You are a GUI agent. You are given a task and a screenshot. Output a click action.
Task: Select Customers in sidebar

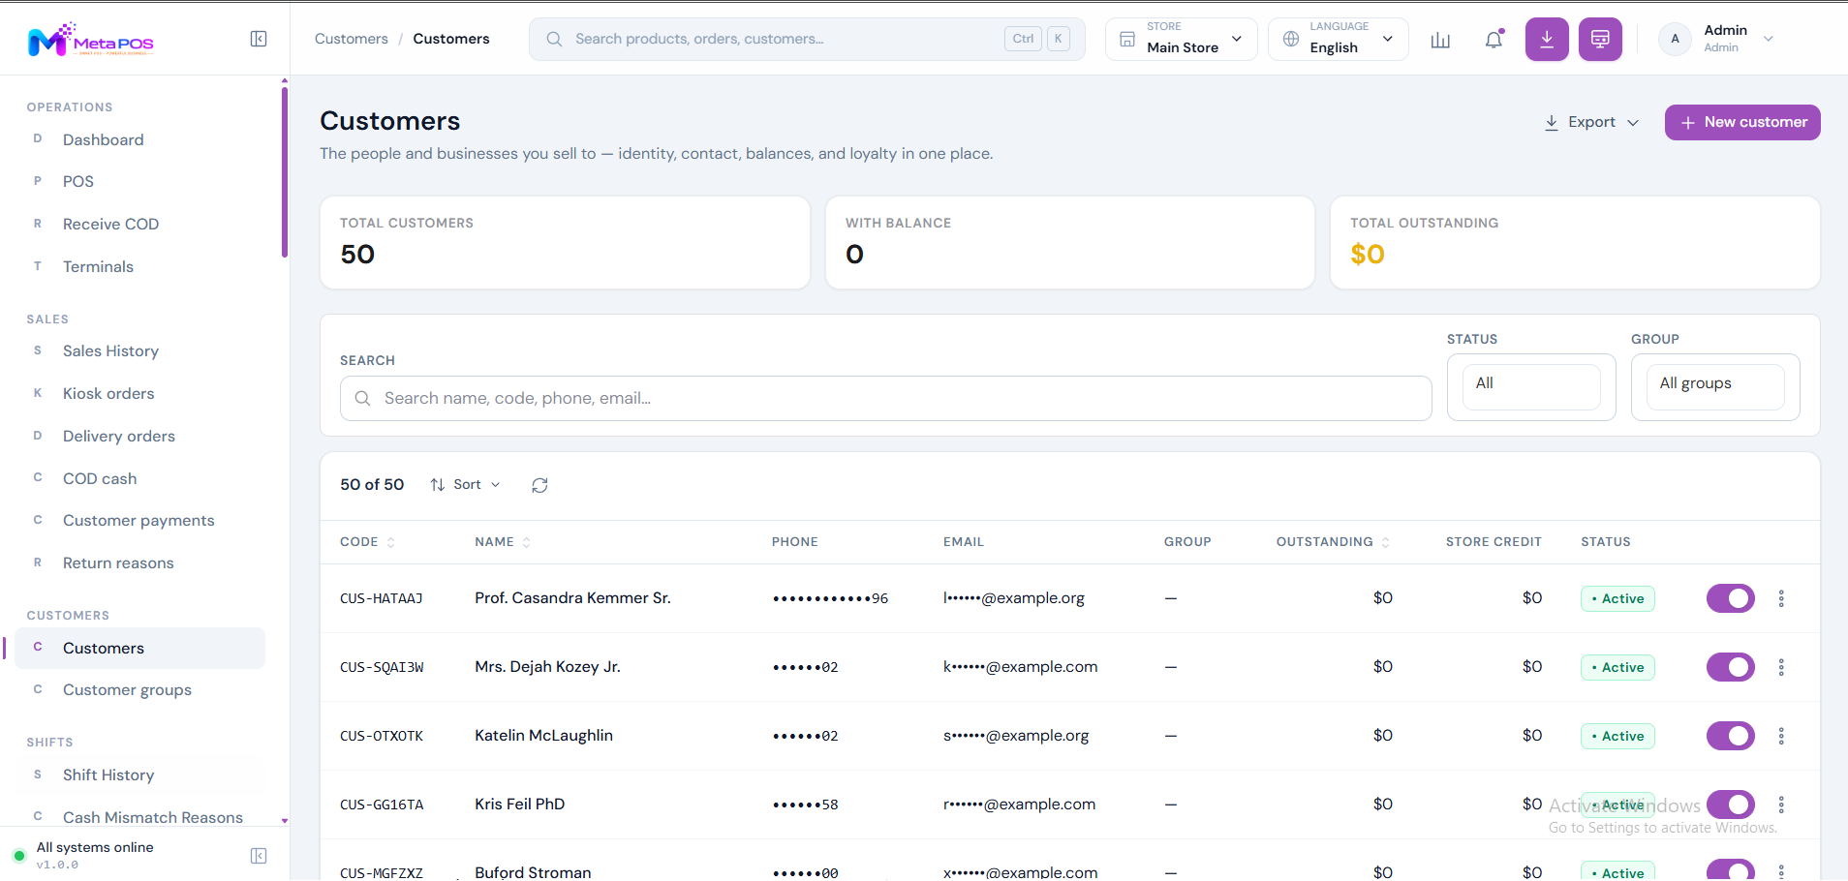tap(139, 649)
